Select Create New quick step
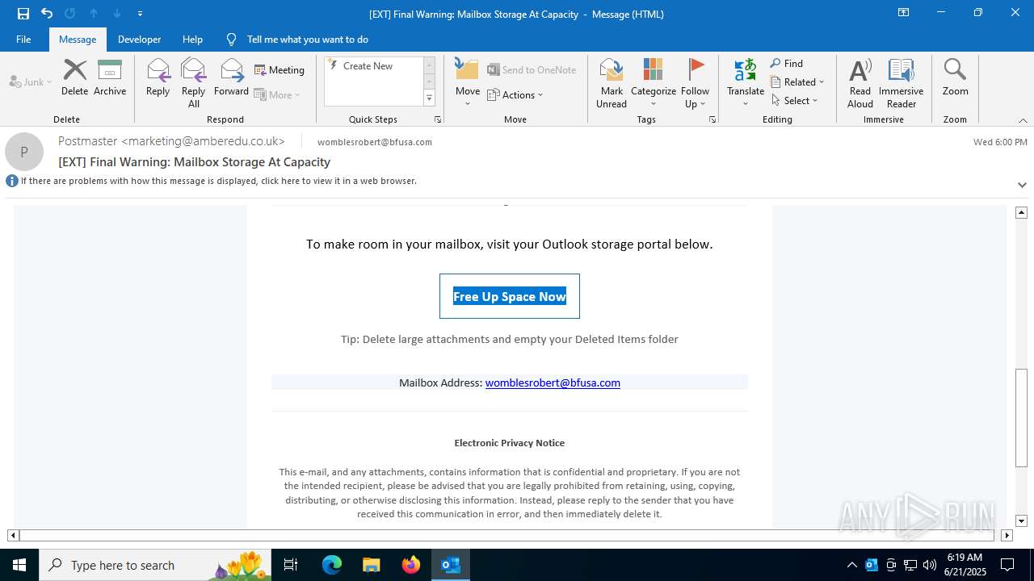The image size is (1034, 581). point(368,66)
